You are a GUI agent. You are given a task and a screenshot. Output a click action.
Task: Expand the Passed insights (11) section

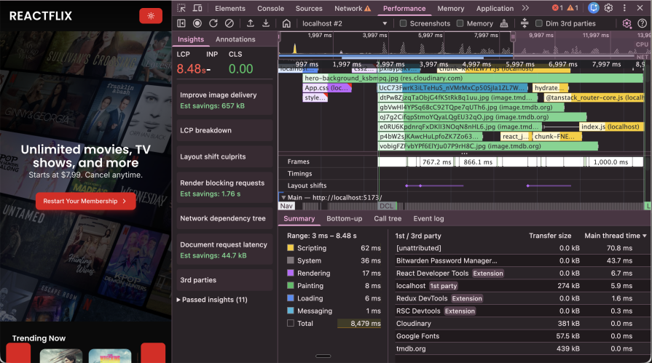[212, 300]
